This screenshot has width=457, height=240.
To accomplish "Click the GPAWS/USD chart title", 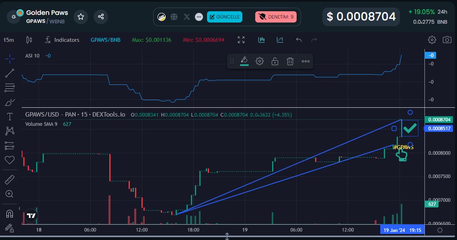I will tap(75, 115).
